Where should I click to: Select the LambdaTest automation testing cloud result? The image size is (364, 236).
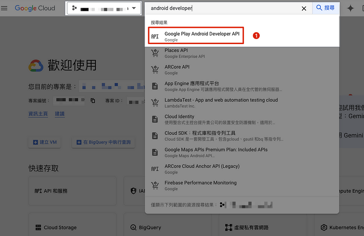[x=242, y=103]
